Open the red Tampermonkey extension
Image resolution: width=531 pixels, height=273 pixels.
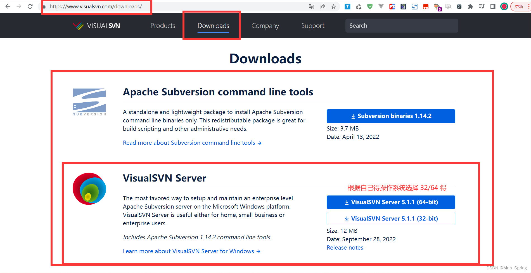(x=426, y=6)
